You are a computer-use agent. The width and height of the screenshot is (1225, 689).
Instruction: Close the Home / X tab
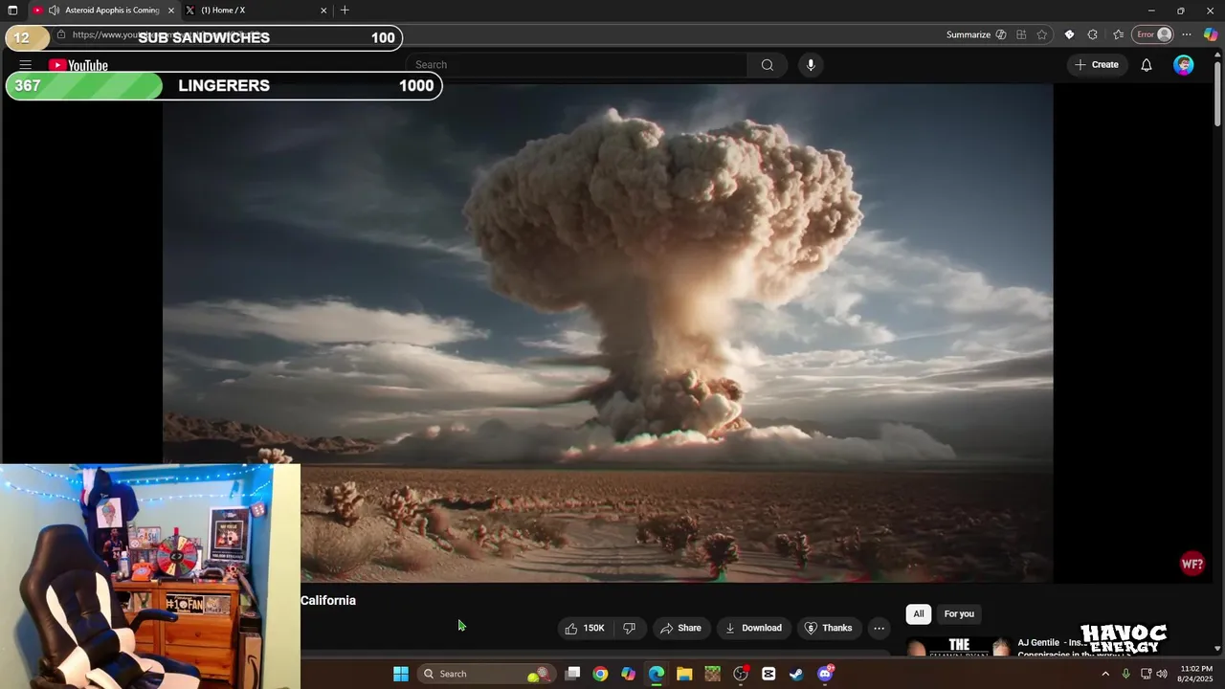click(x=323, y=11)
